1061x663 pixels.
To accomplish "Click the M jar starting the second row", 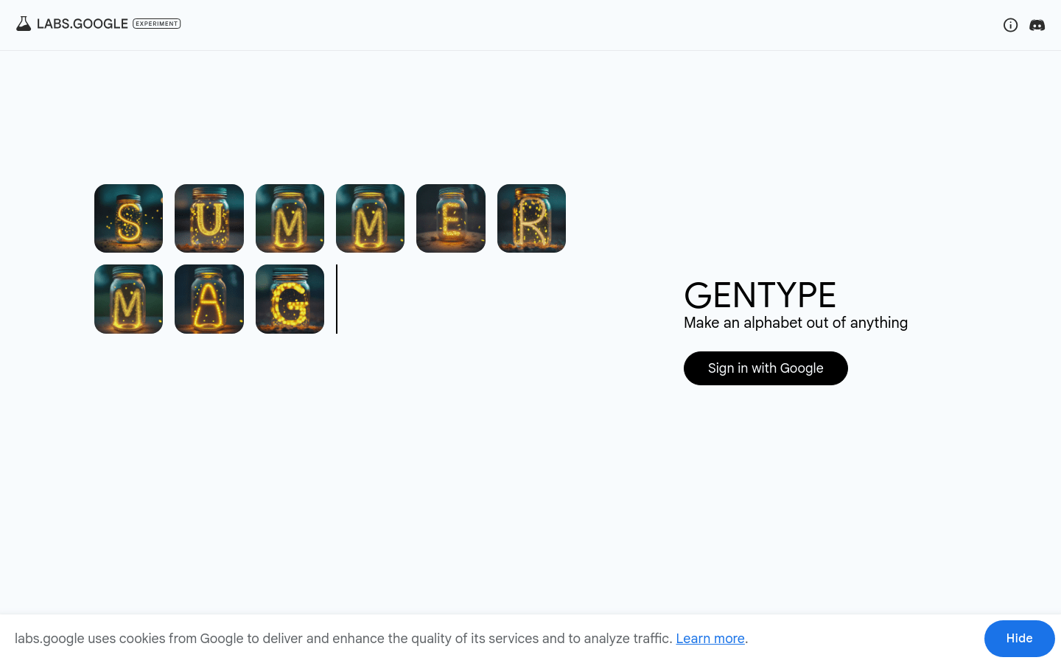I will click(128, 298).
